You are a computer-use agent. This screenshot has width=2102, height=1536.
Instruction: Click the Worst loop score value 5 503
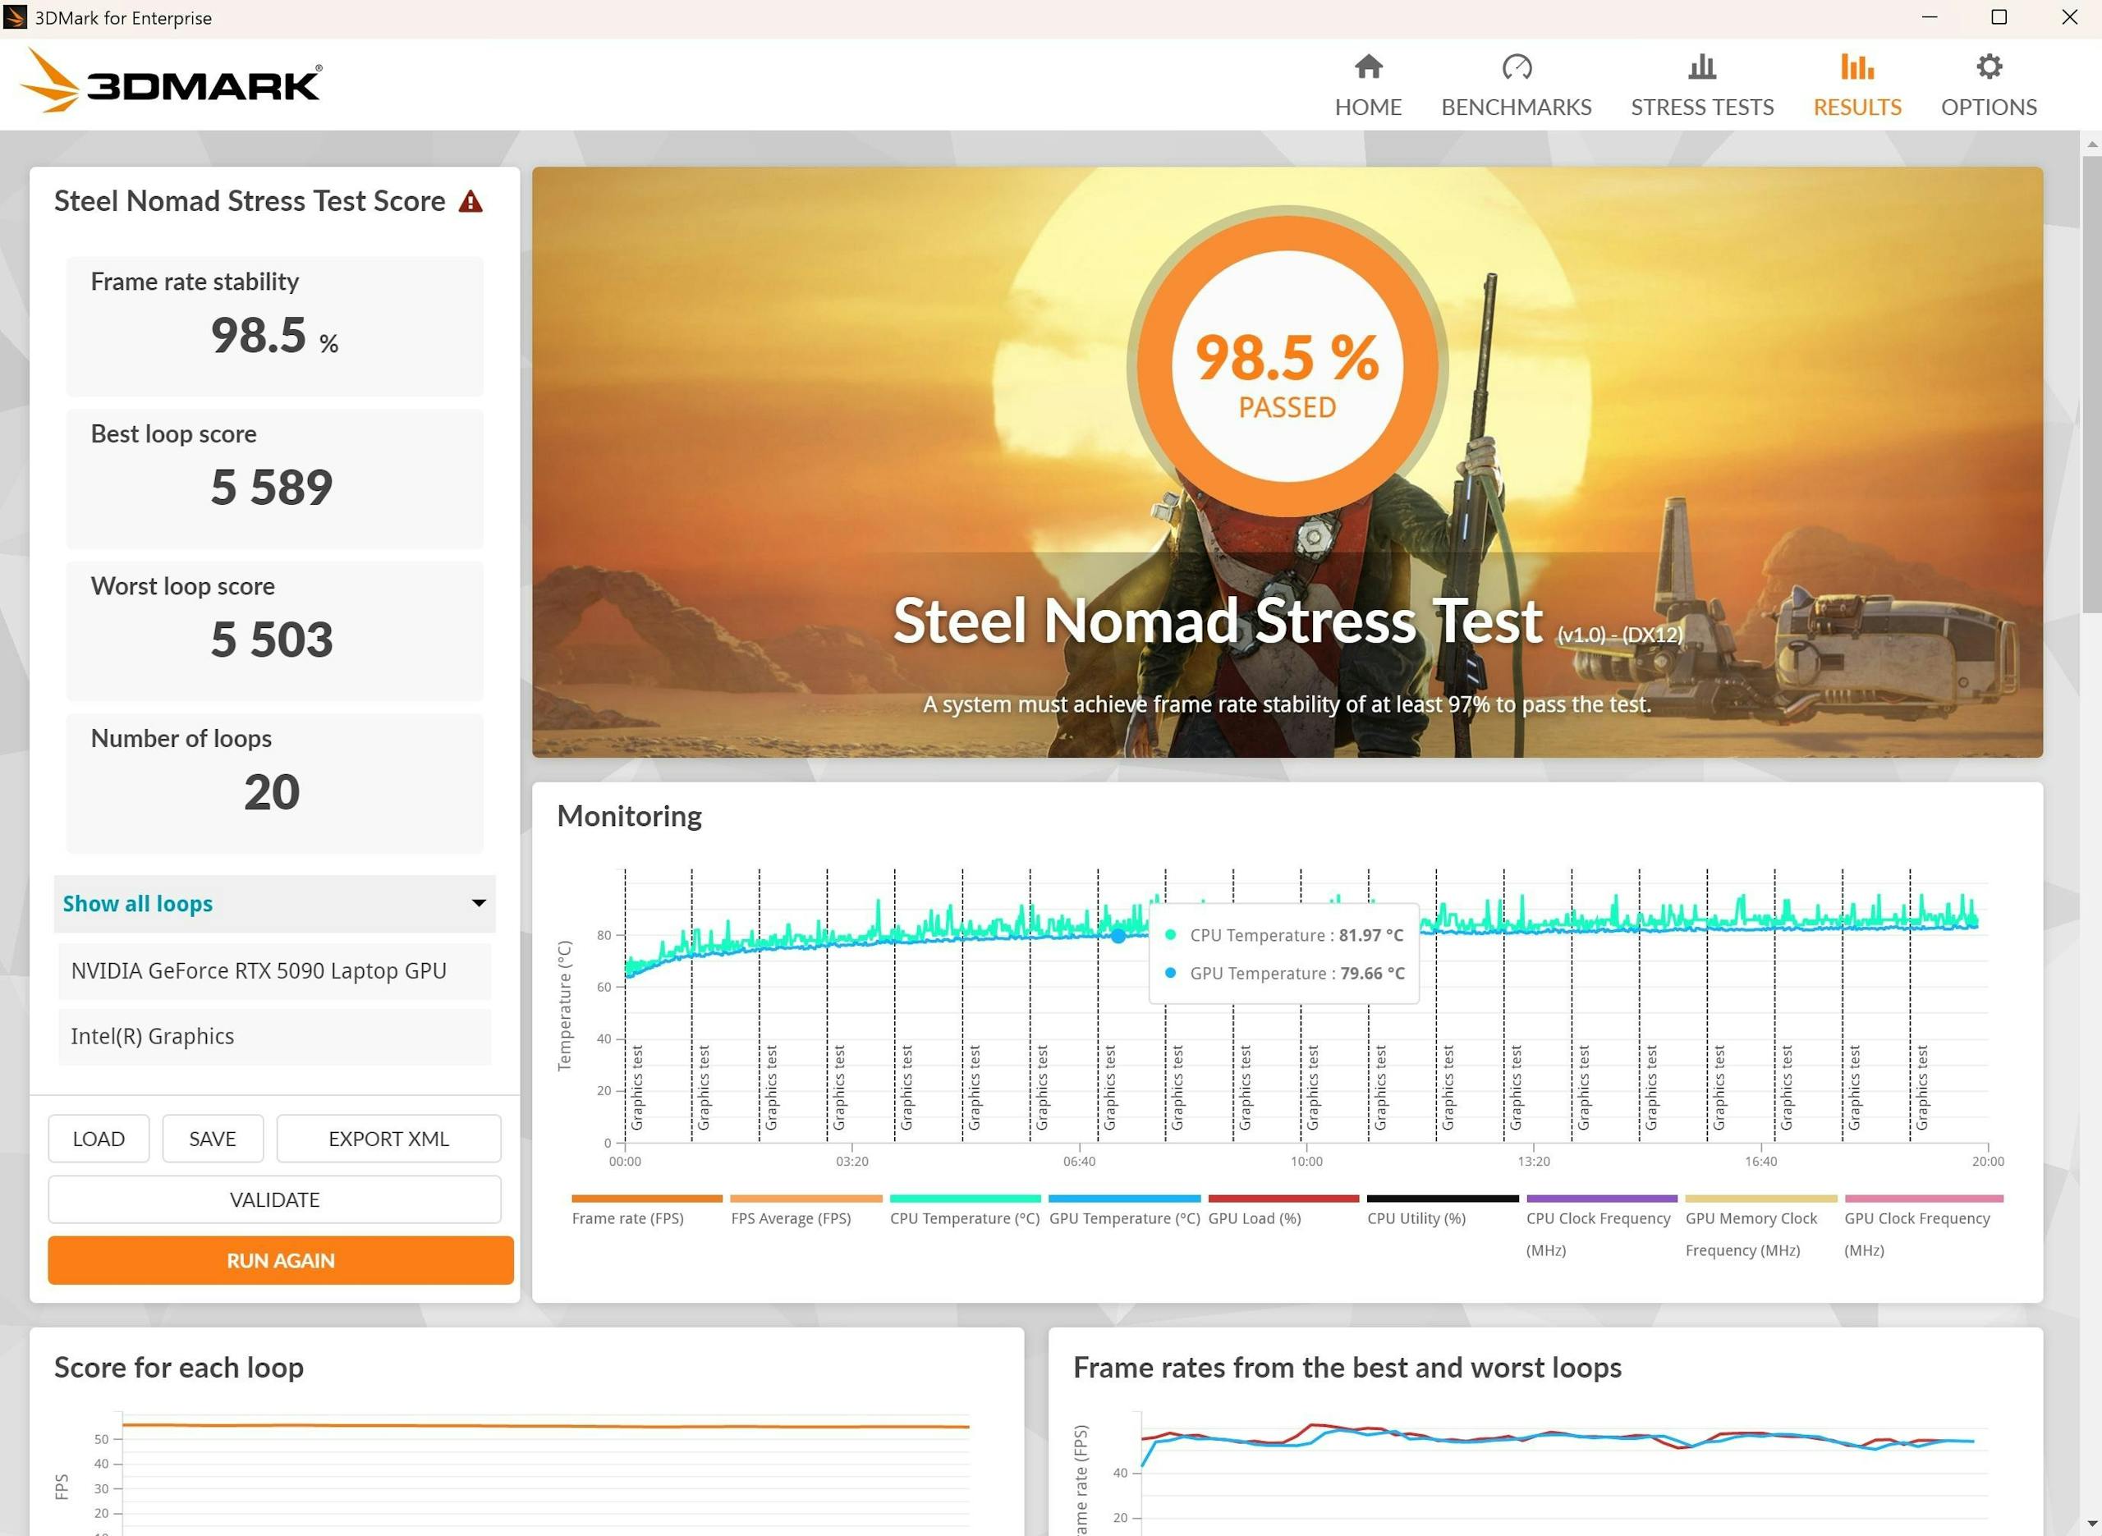[x=272, y=640]
